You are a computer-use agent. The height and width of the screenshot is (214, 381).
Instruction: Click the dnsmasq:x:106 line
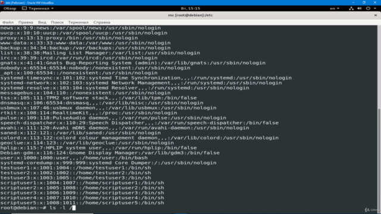point(102,103)
